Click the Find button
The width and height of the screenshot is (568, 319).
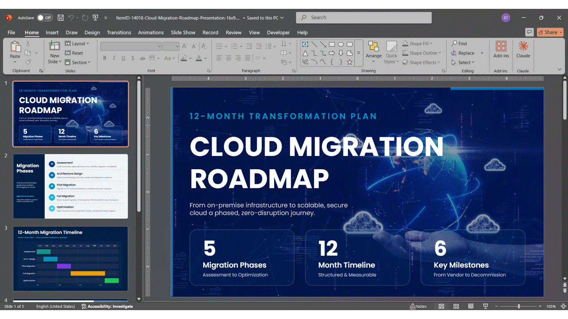click(x=459, y=43)
